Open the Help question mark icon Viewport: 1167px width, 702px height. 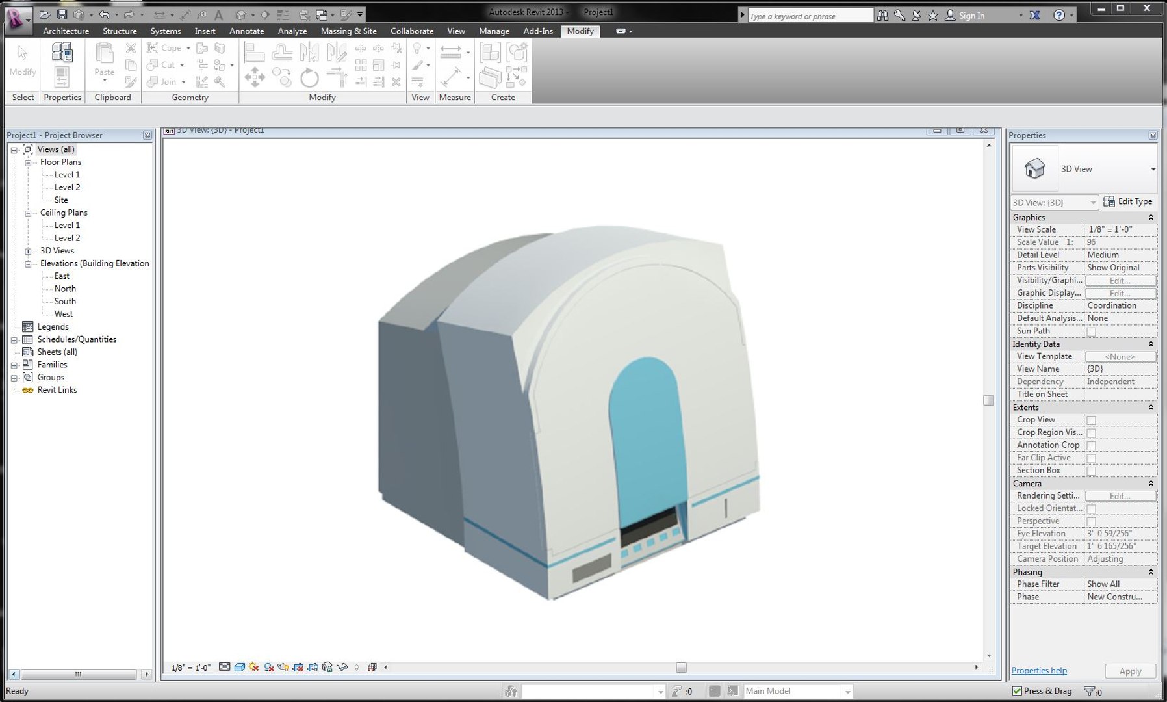[1059, 15]
